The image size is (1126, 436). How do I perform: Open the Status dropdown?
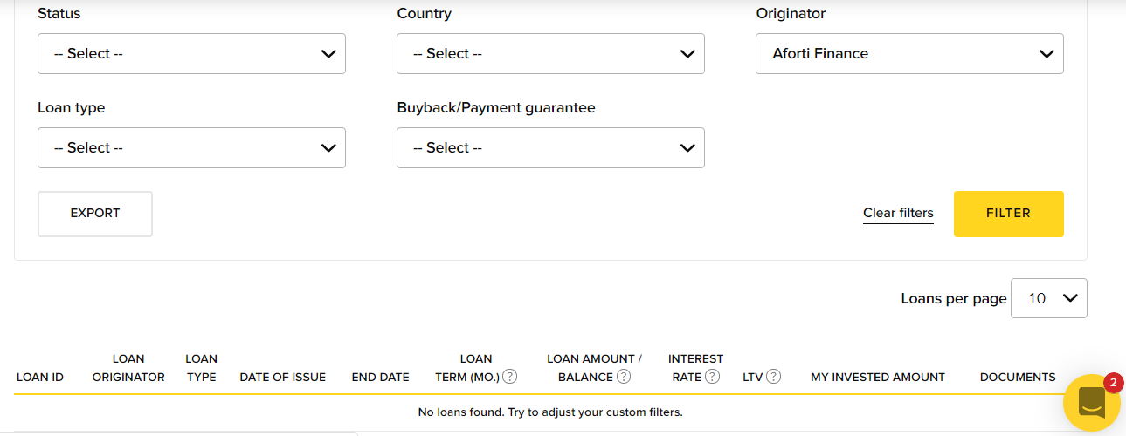tap(191, 53)
